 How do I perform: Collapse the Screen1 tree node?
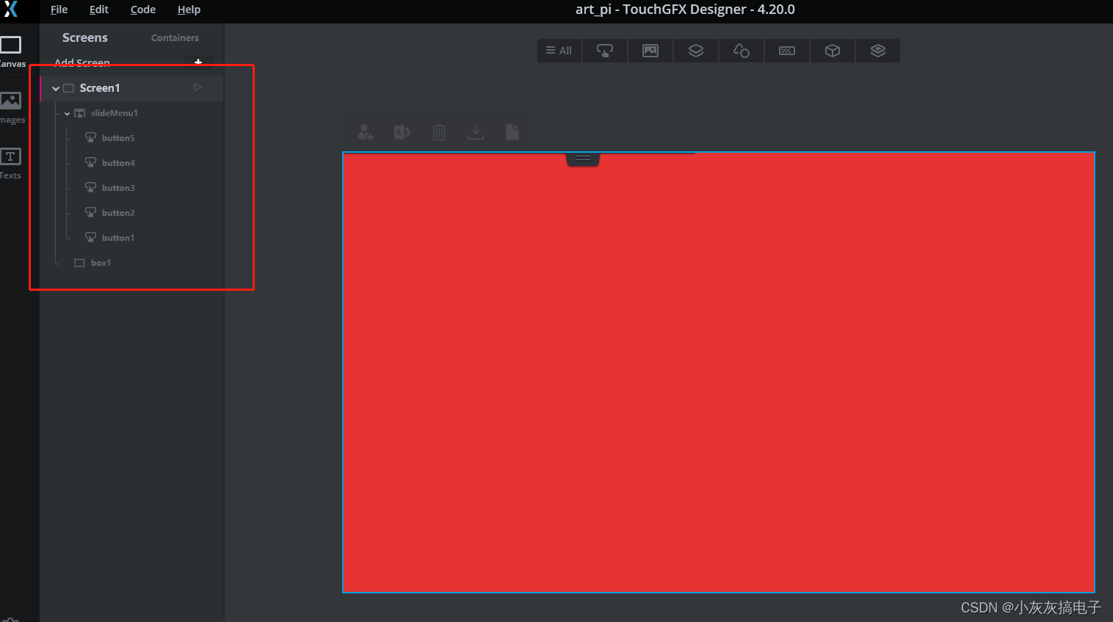pyautogui.click(x=55, y=87)
